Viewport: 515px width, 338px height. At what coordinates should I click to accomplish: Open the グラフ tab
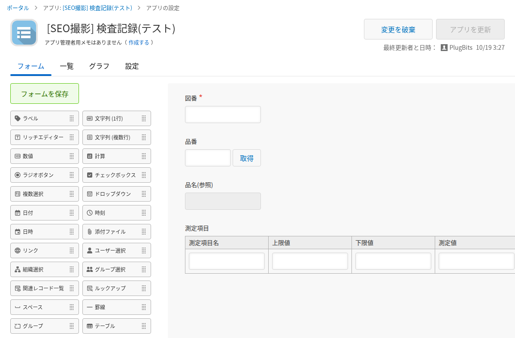tap(99, 66)
